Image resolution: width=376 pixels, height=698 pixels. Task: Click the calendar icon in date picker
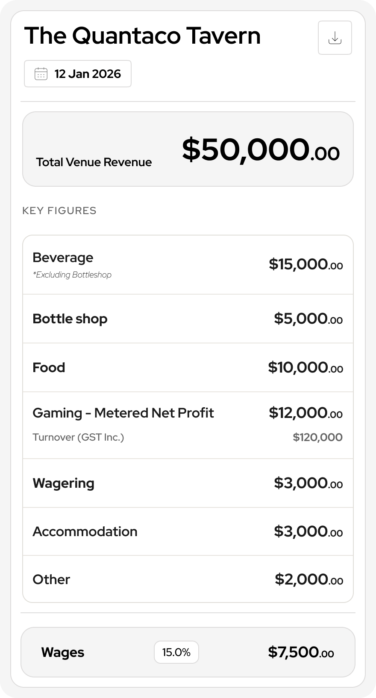[41, 74]
